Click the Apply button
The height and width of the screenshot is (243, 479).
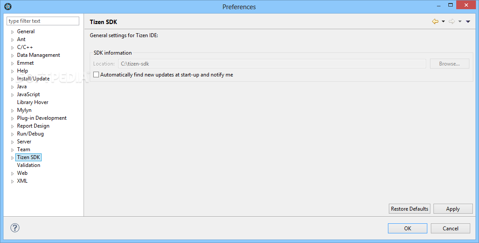click(x=453, y=209)
